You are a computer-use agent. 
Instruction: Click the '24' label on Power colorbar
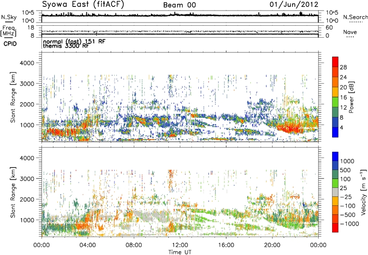pos(343,77)
